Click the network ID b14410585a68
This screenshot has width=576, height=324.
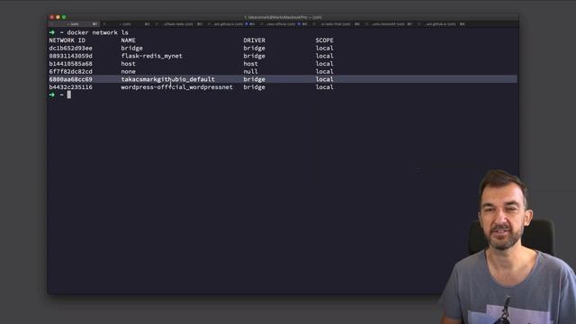click(70, 64)
